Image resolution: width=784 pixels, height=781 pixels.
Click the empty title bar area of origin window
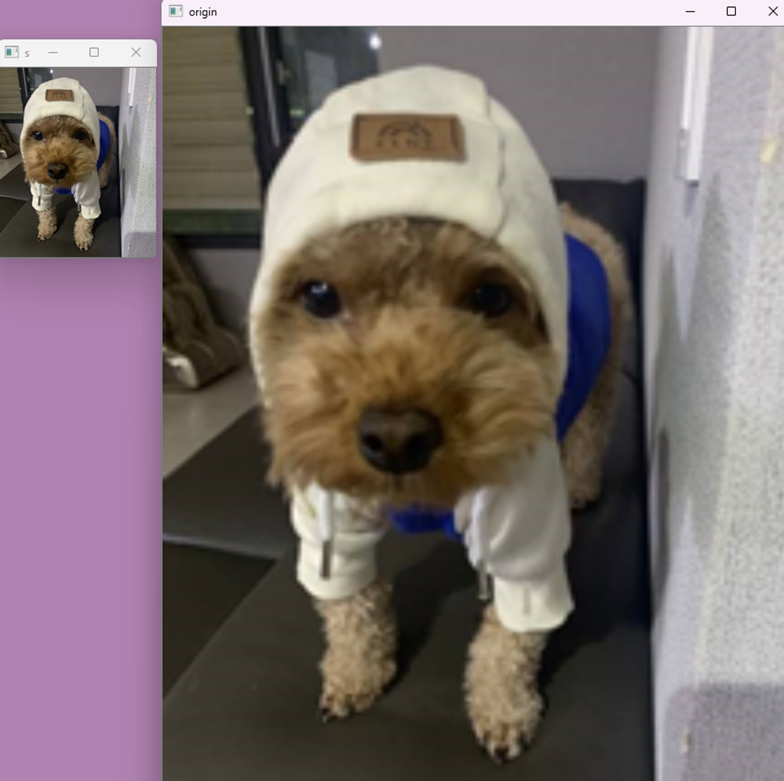[x=446, y=12]
